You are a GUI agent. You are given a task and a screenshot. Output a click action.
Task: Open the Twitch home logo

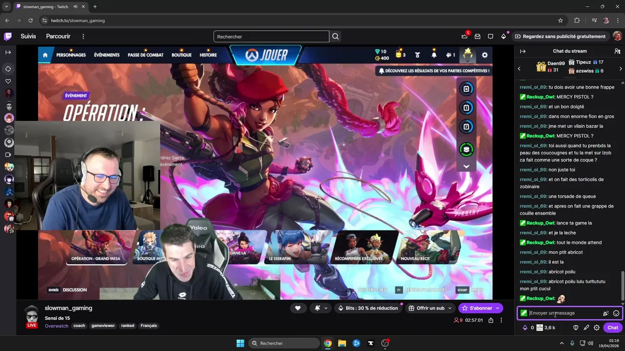(x=8, y=37)
